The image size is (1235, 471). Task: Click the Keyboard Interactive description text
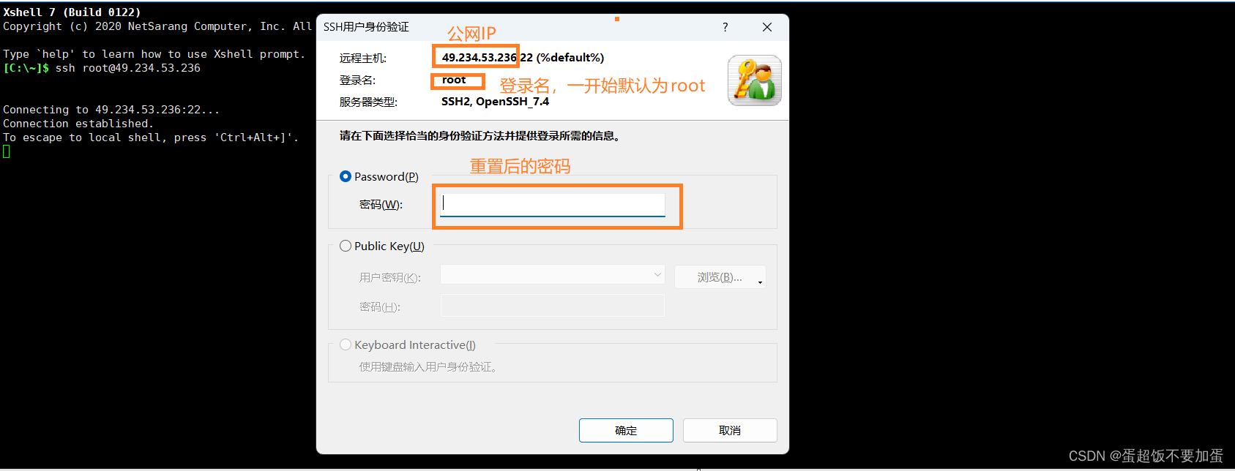429,366
